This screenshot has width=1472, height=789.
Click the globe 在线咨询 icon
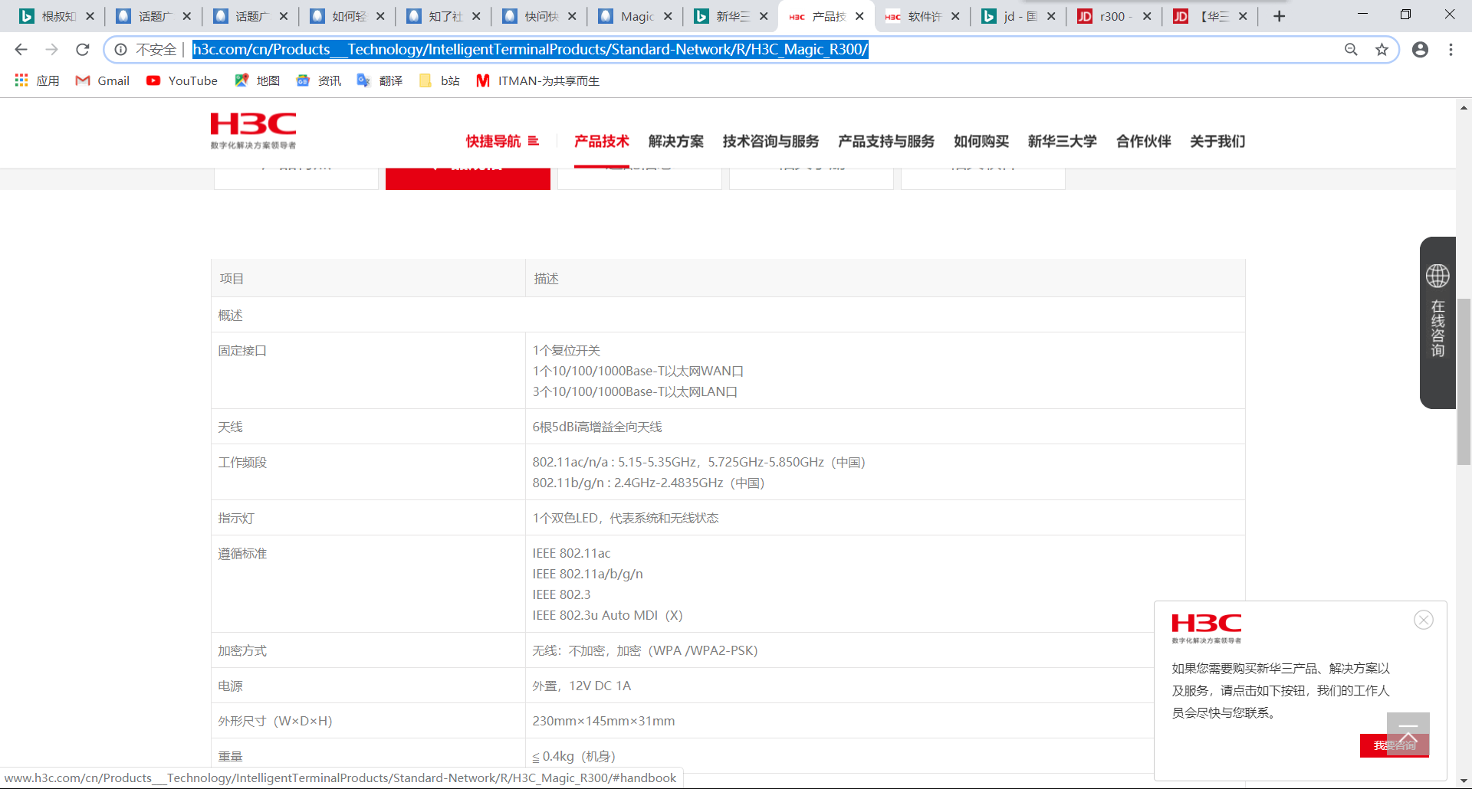pos(1437,276)
